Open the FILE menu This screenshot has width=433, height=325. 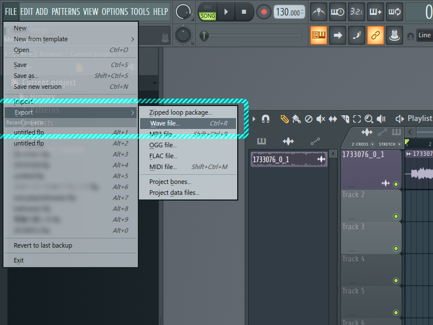click(11, 11)
